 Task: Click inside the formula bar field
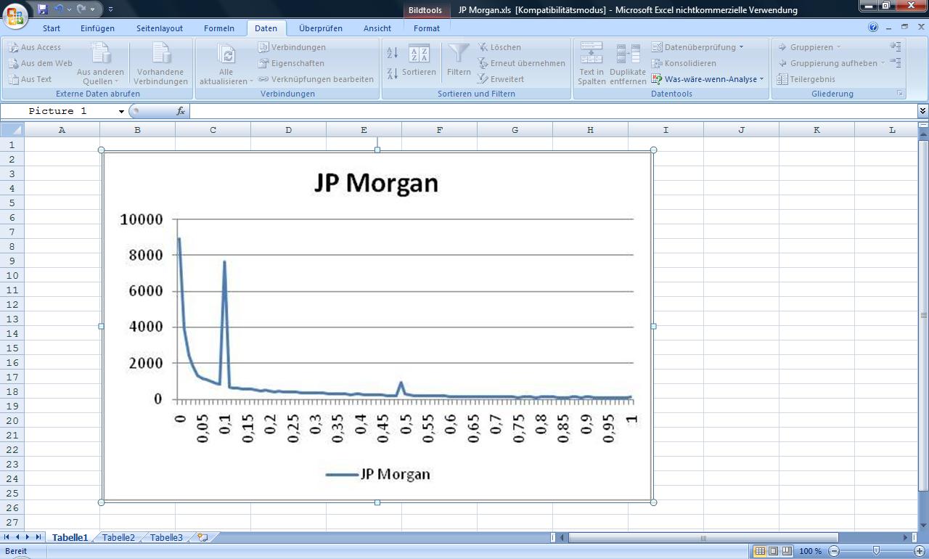click(553, 111)
